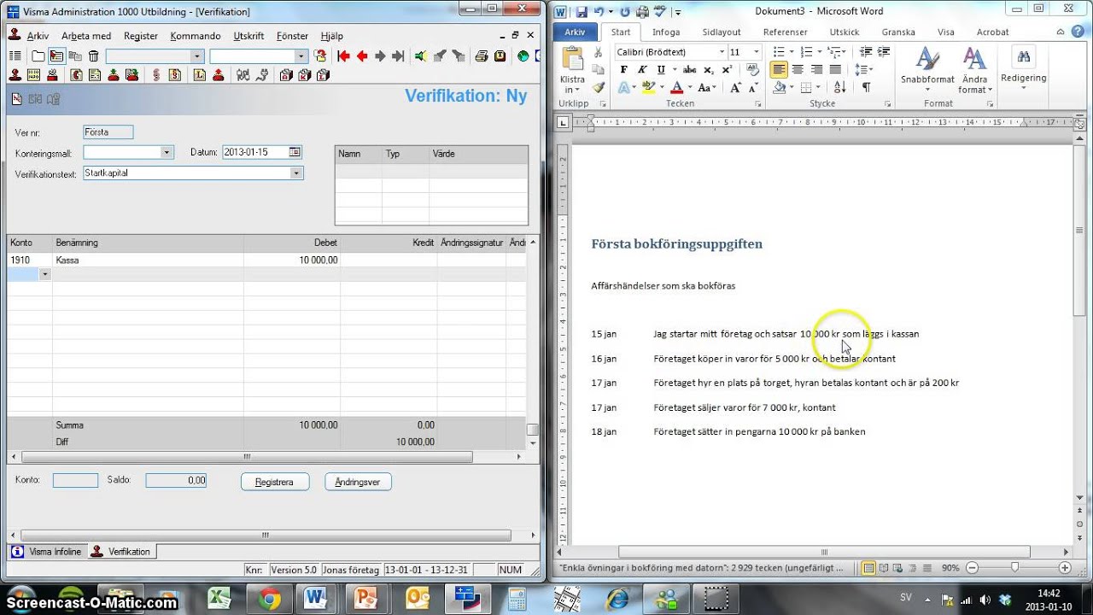Image resolution: width=1093 pixels, height=615 pixels.
Task: Click the green speaker icon in Visma
Action: click(421, 56)
